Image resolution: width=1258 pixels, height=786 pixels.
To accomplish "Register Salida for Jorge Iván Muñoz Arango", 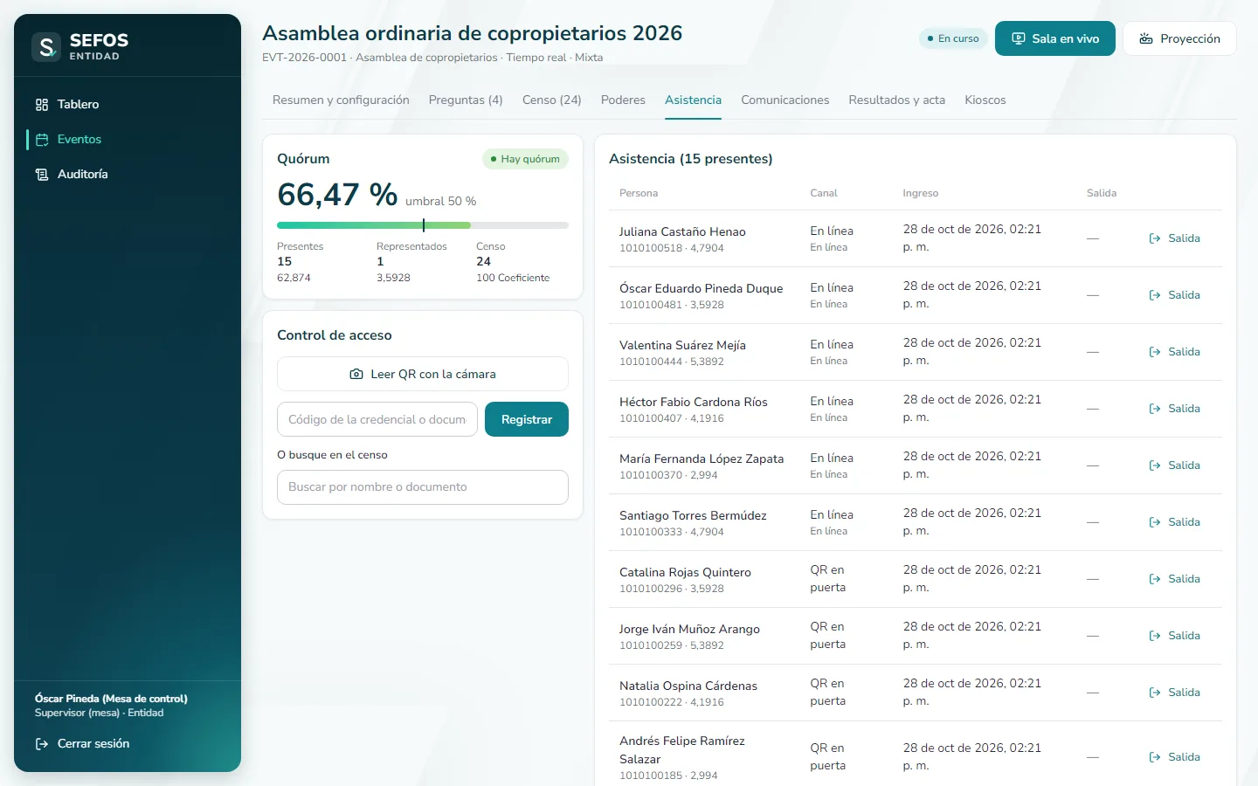I will point(1175,636).
